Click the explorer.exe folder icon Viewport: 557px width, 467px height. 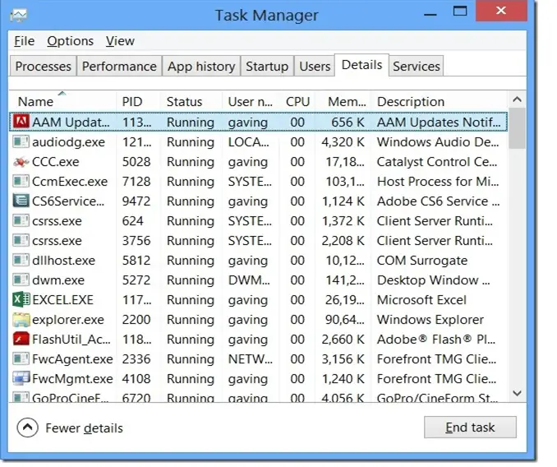[21, 320]
